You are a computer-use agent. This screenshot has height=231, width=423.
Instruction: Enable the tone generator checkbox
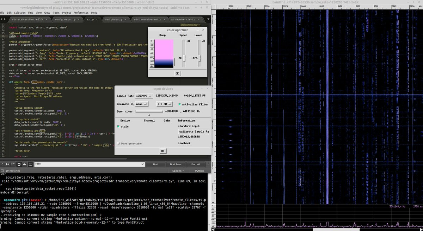[118, 143]
